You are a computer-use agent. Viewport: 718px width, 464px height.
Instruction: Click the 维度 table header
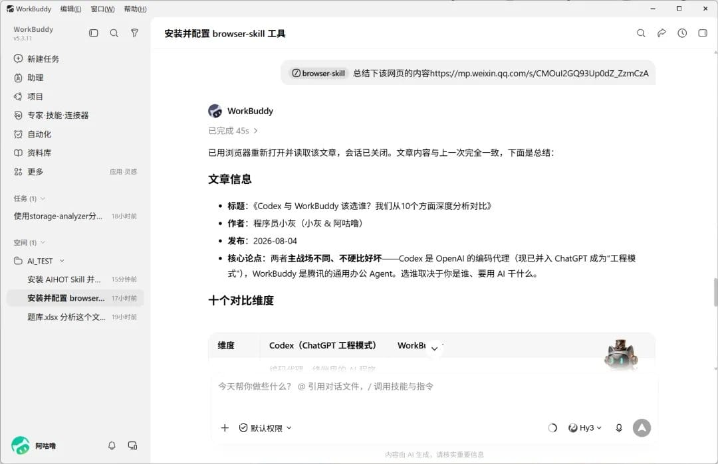(226, 345)
